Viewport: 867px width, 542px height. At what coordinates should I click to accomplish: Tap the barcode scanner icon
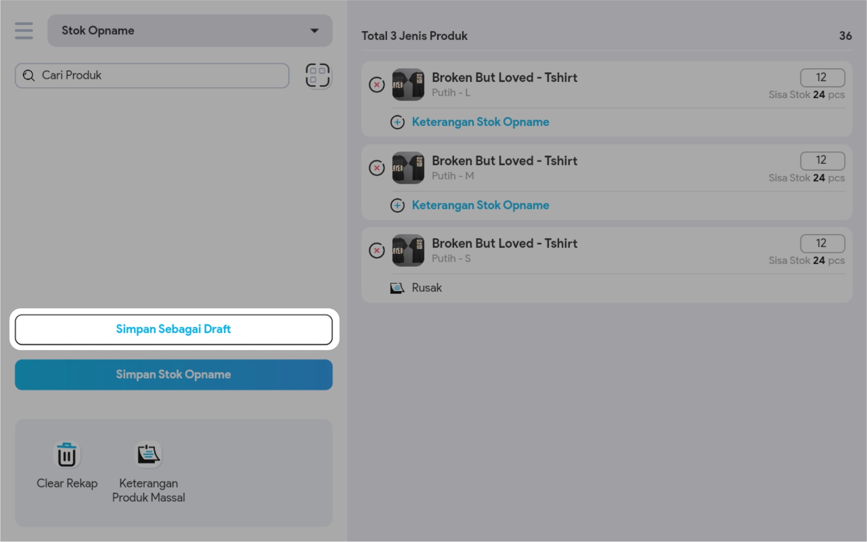[317, 76]
